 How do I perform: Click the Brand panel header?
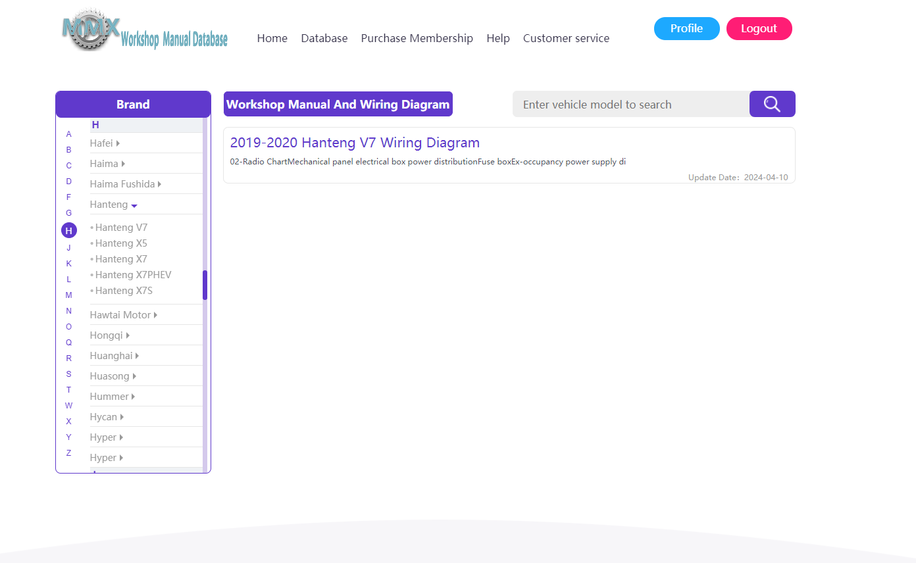(133, 104)
